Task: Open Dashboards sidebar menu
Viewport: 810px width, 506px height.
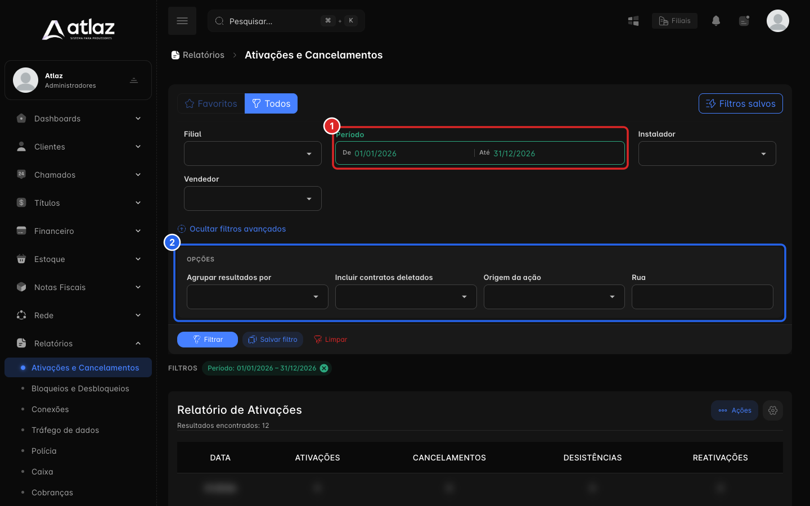Action: (78, 119)
